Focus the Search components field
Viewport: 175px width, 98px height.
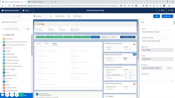(14, 29)
